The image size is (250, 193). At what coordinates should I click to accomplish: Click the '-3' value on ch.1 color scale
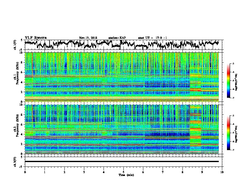[233, 63]
